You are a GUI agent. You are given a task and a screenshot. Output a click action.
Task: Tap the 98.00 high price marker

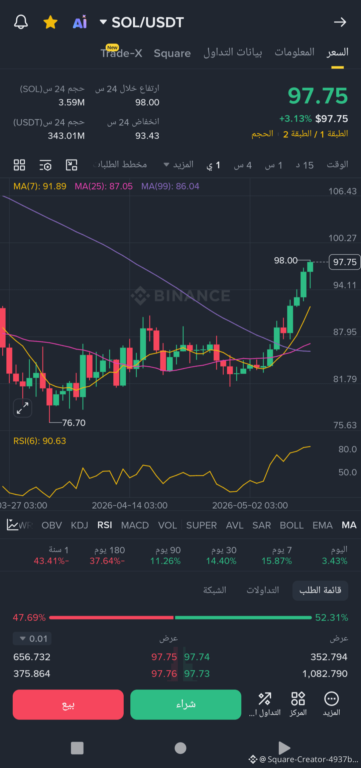(286, 260)
